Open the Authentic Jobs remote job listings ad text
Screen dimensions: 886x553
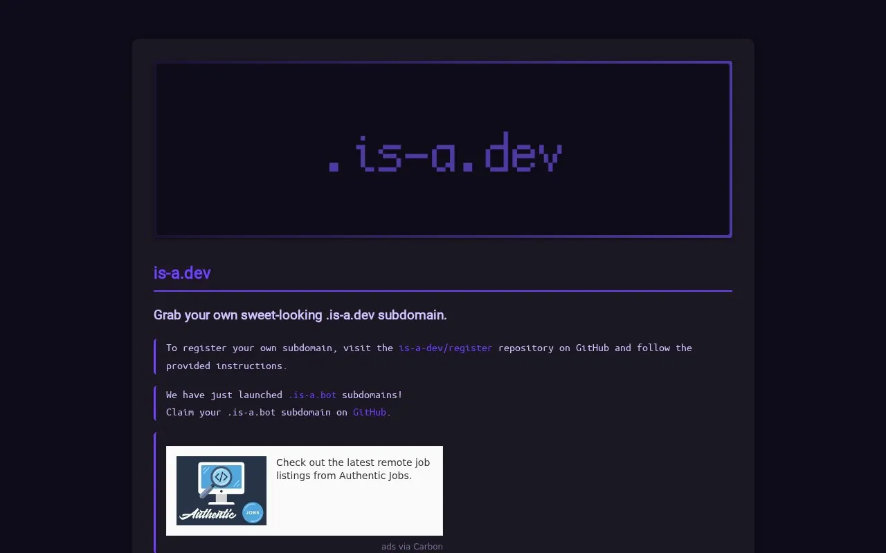353,469
